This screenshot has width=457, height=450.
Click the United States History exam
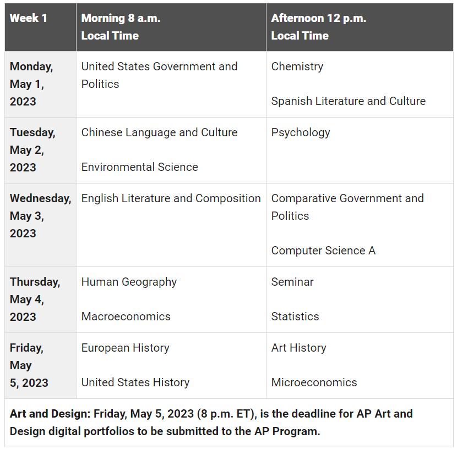pyautogui.click(x=135, y=382)
